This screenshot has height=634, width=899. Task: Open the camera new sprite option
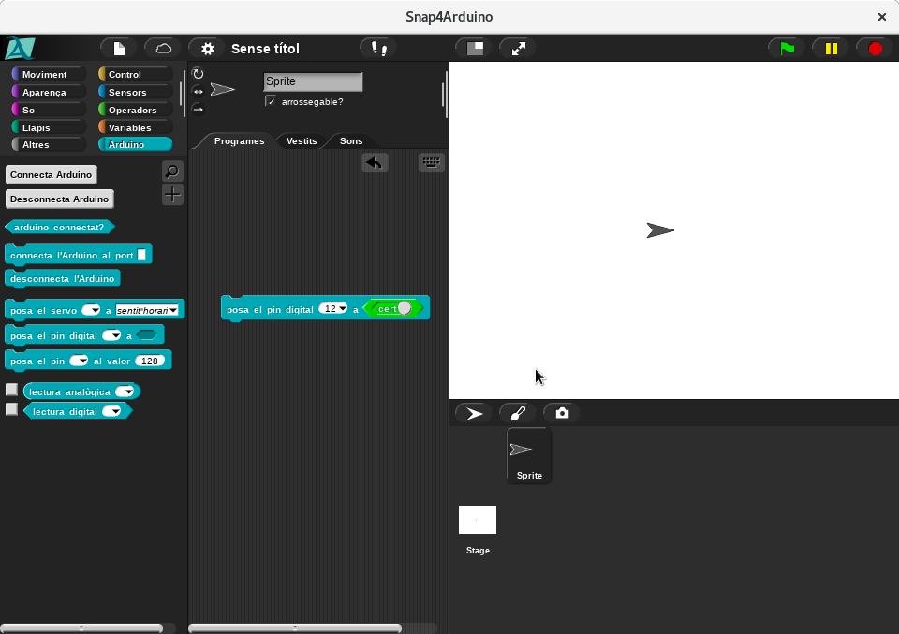pos(562,413)
